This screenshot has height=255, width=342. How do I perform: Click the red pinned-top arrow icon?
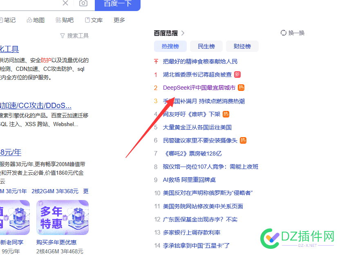tap(156, 61)
